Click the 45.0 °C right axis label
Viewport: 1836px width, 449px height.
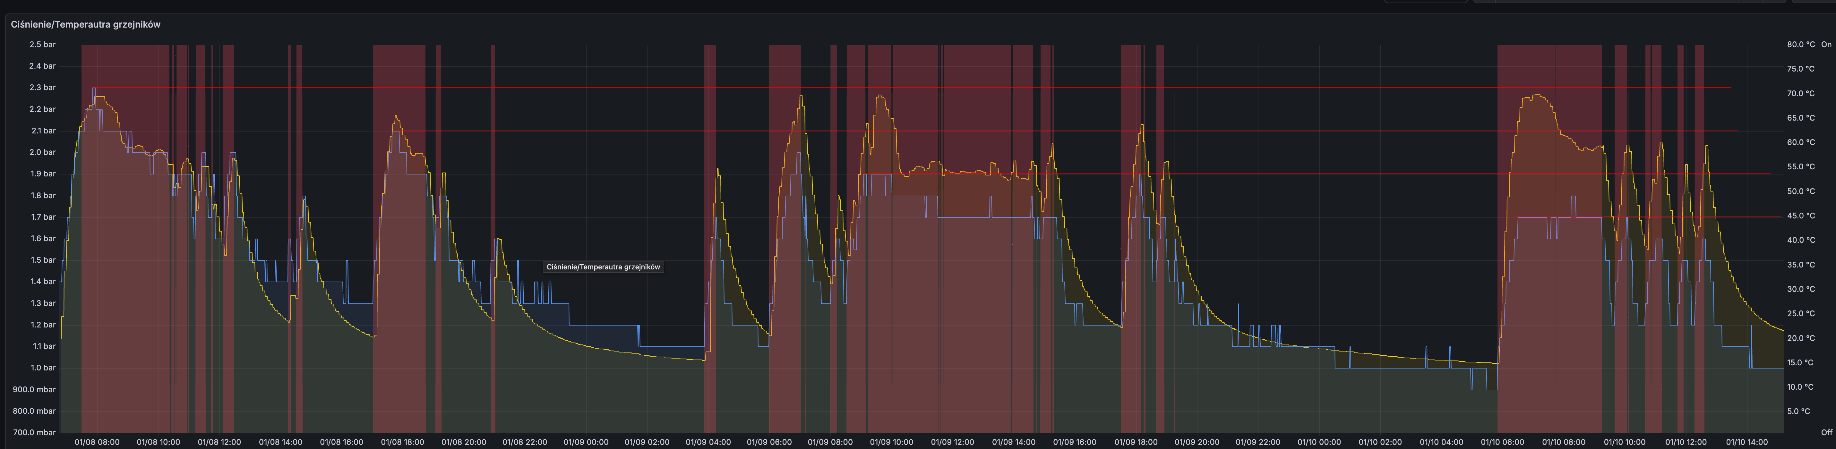pos(1800,216)
